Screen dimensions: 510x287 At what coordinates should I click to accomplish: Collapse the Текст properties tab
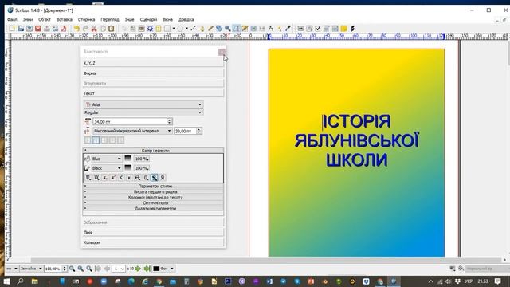click(x=153, y=93)
